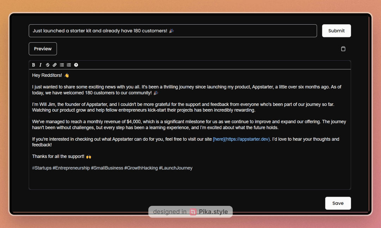Create a bulleted list
This screenshot has width=381, height=228.
(x=62, y=65)
